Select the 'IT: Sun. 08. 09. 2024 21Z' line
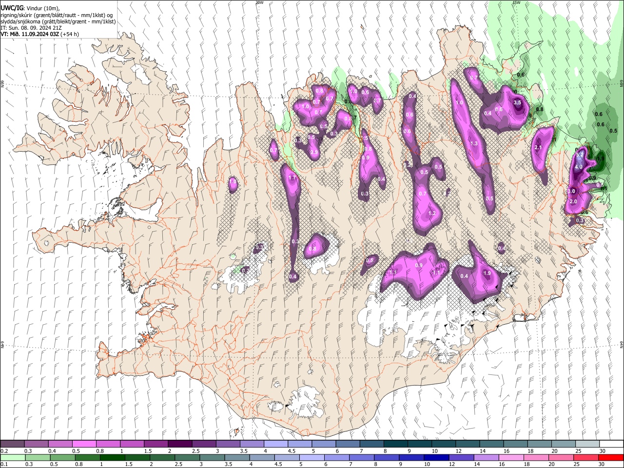 (32, 28)
